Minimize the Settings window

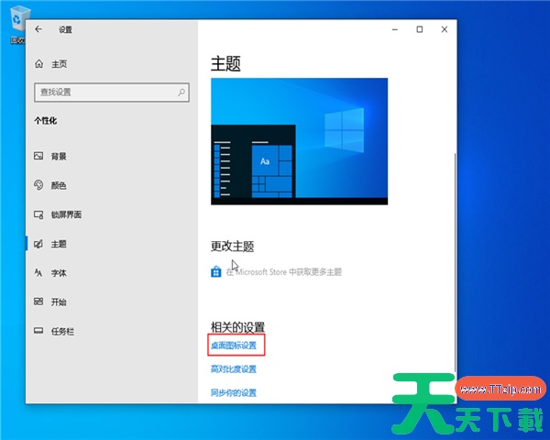[395, 30]
